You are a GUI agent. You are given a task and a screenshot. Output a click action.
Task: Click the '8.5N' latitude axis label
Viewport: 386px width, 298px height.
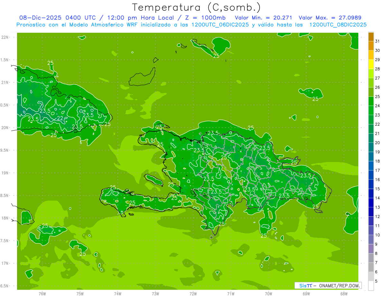[x=4, y=195]
